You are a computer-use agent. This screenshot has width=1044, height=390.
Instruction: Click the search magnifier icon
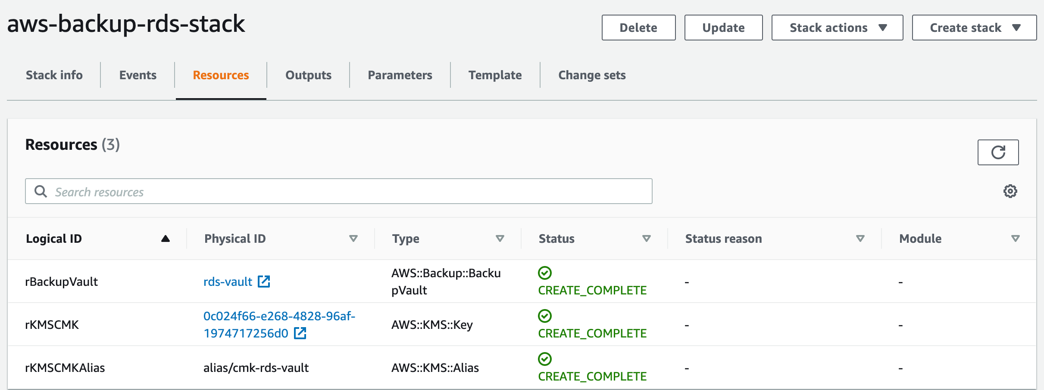coord(41,192)
